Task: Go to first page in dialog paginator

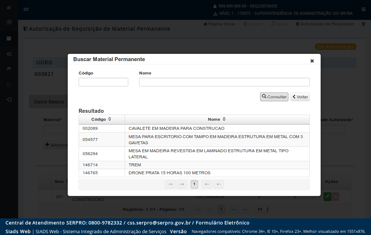Action: pos(170,184)
